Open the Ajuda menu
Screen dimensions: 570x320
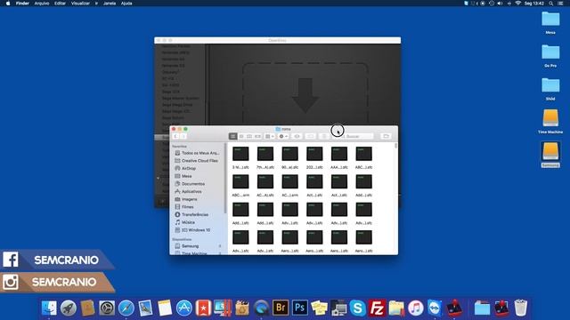point(126,4)
